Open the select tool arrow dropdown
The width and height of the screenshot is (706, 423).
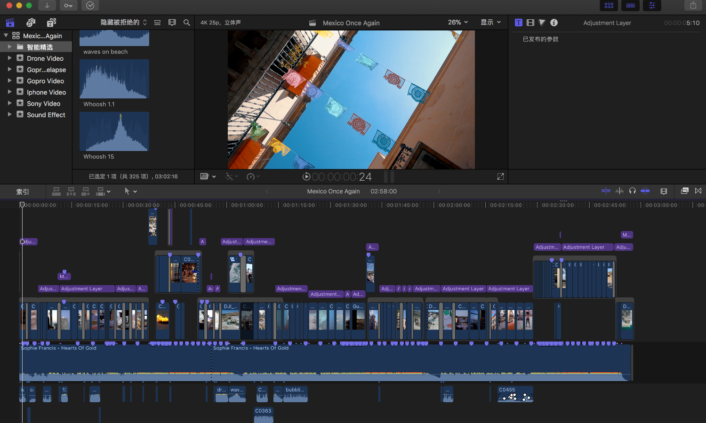point(130,192)
